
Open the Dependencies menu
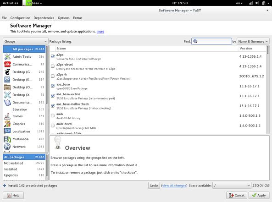coord(44,18)
